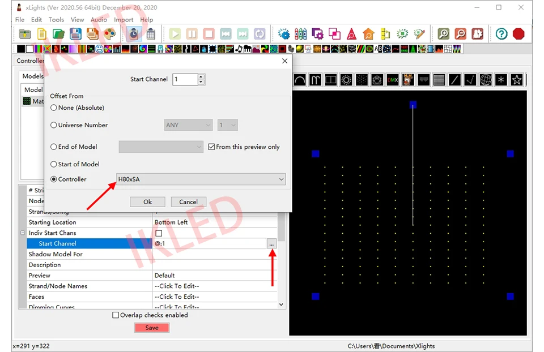Screen dimensions: 544x352
Task: Click the grid clipboard toolbar icon
Action: [151, 34]
